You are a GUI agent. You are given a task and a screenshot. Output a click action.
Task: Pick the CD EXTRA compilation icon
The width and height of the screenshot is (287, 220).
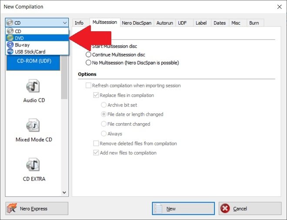[33, 165]
